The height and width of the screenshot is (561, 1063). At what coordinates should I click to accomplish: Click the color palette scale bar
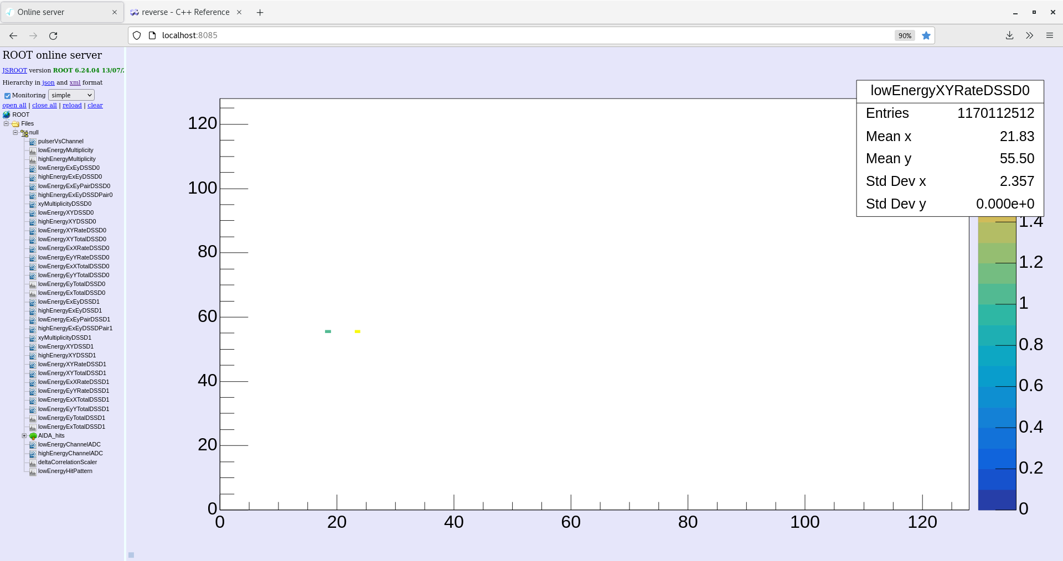coord(997,363)
